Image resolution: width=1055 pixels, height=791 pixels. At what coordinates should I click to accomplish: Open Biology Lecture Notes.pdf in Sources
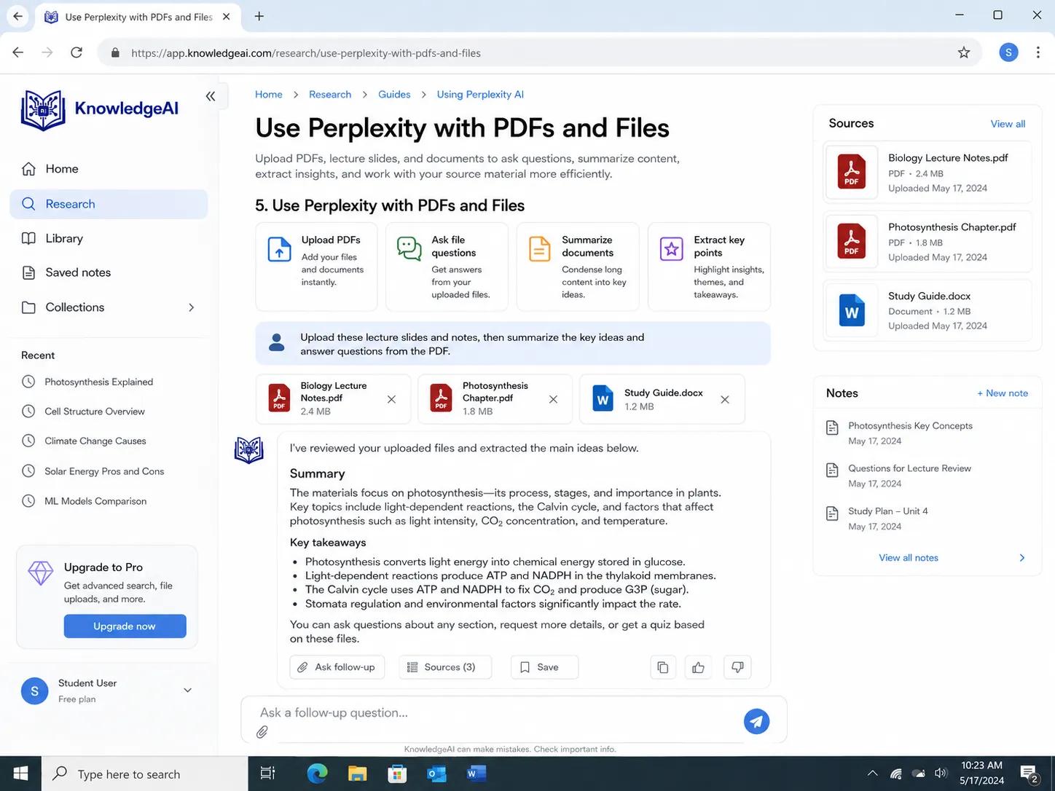[927, 173]
